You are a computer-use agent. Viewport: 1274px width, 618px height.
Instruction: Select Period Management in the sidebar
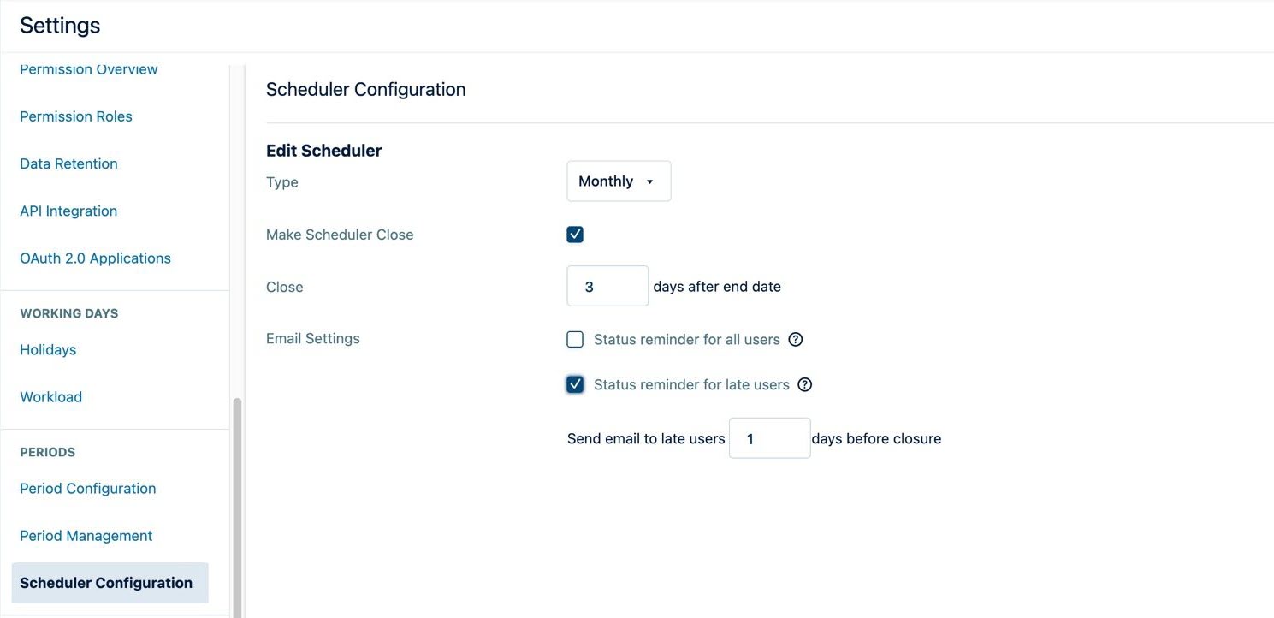(86, 535)
